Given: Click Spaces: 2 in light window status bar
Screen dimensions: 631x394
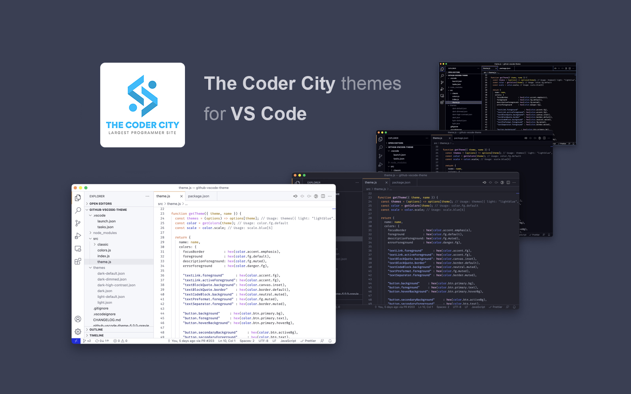Looking at the screenshot, I should point(247,341).
